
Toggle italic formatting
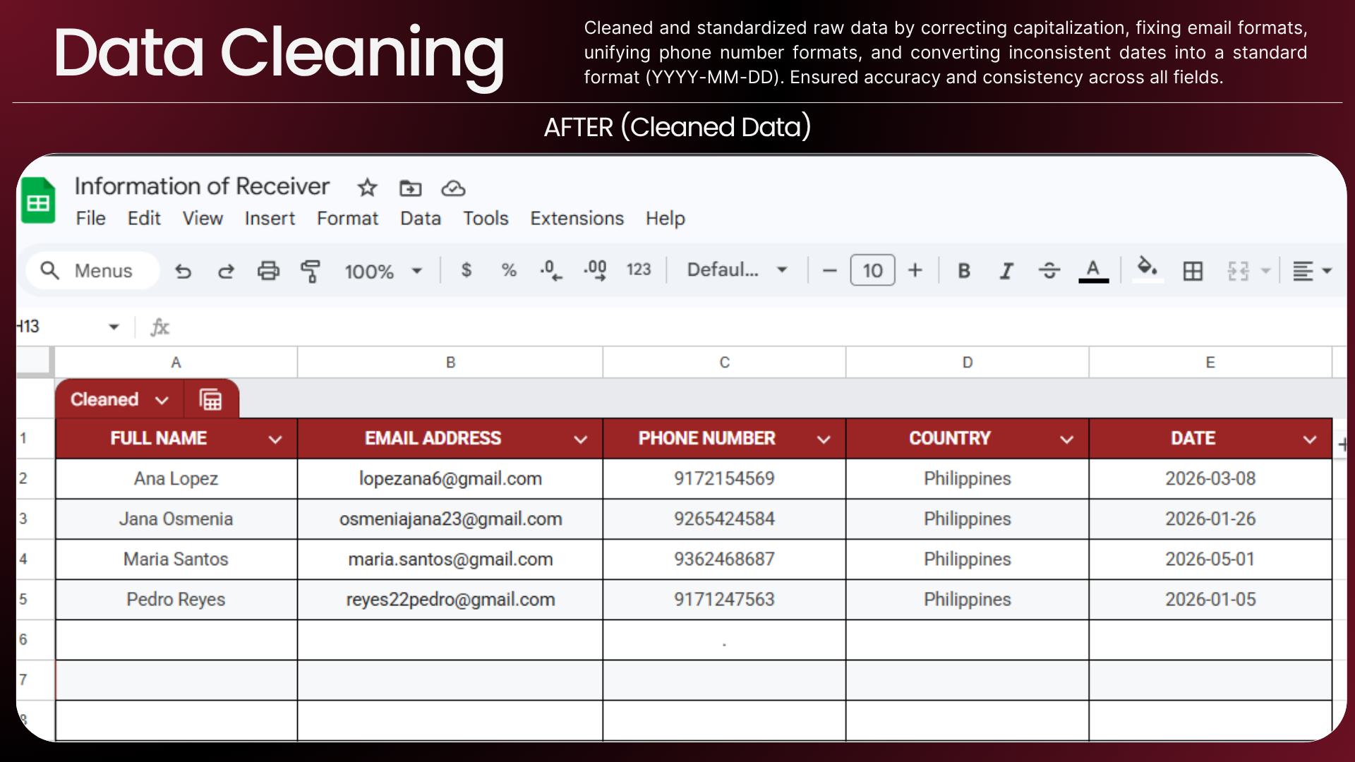click(x=1006, y=271)
